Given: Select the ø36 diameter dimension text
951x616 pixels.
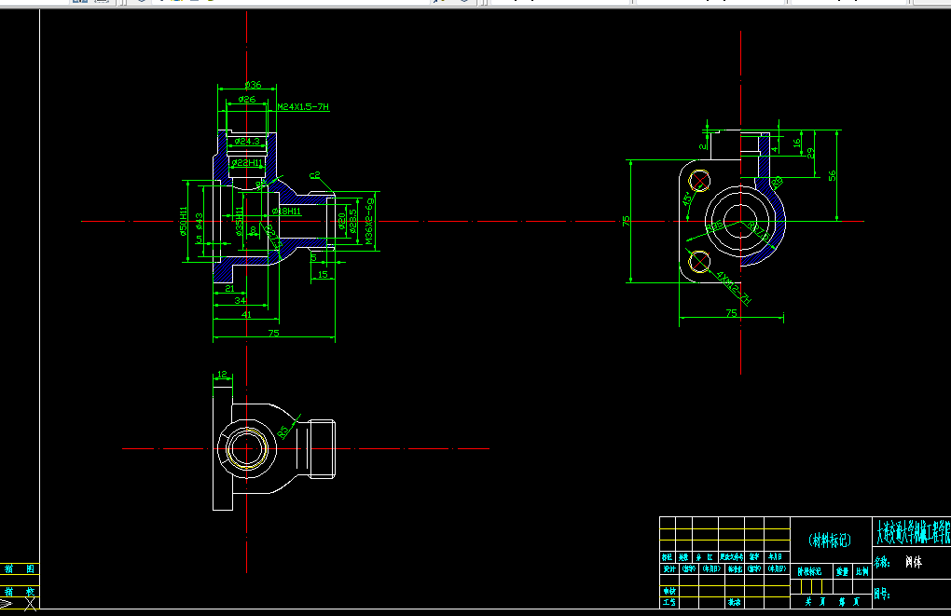Looking at the screenshot, I should coord(253,85).
